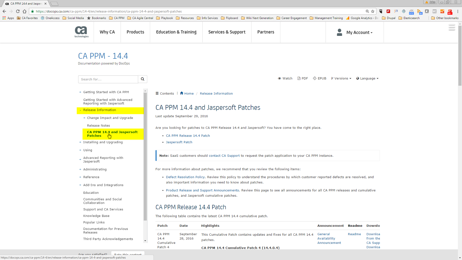Image resolution: width=462 pixels, height=260 pixels.
Task: Expand the Reference node
Action: pyautogui.click(x=80, y=177)
